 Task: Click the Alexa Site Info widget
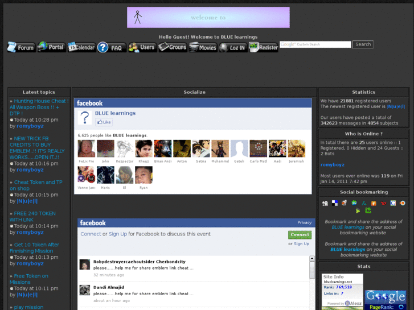[x=342, y=292]
